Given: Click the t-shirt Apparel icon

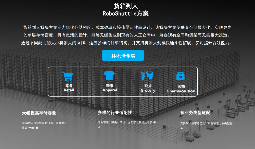Looking at the screenshot, I should click(109, 76).
